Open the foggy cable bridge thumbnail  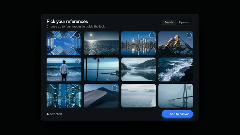(176, 96)
